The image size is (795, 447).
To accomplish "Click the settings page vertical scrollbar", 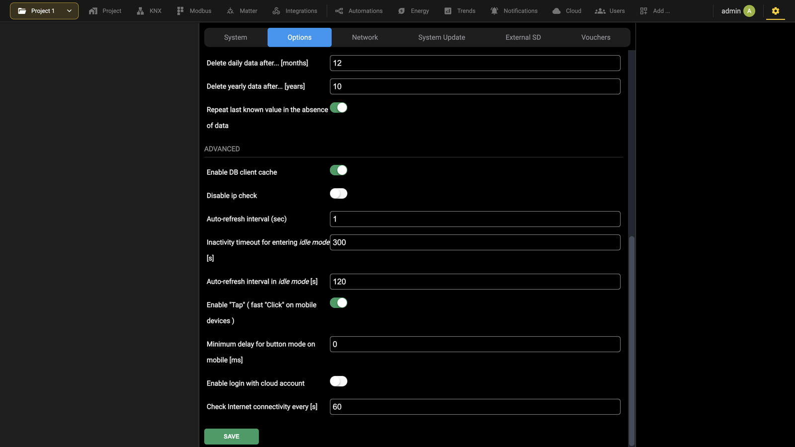I will (632, 341).
